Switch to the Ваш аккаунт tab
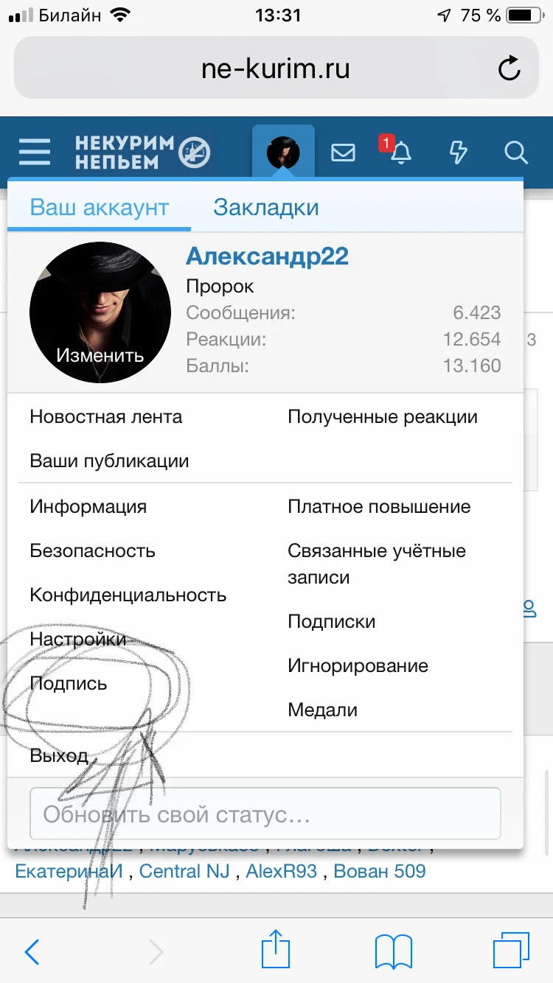Image resolution: width=553 pixels, height=983 pixels. coord(100,207)
